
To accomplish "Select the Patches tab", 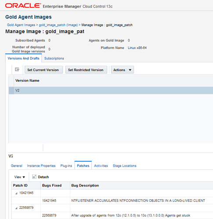I will [x=83, y=166].
